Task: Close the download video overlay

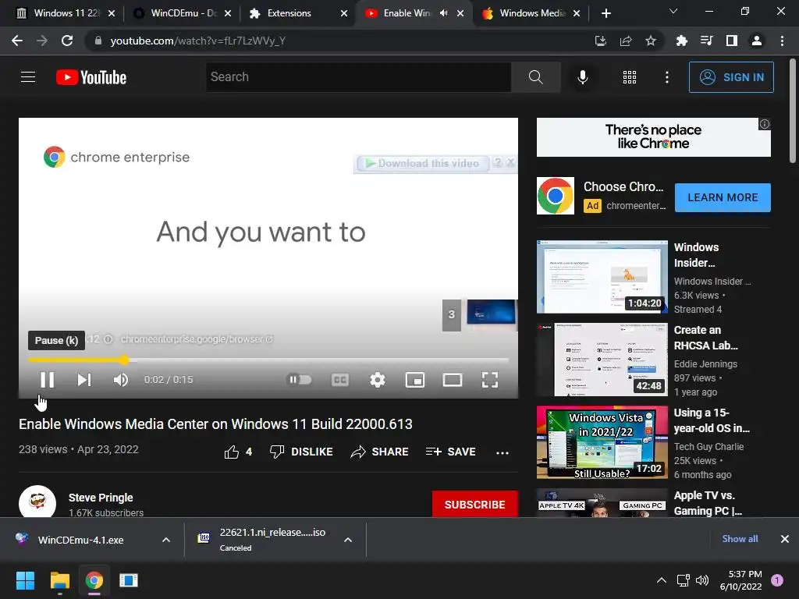Action: [510, 162]
